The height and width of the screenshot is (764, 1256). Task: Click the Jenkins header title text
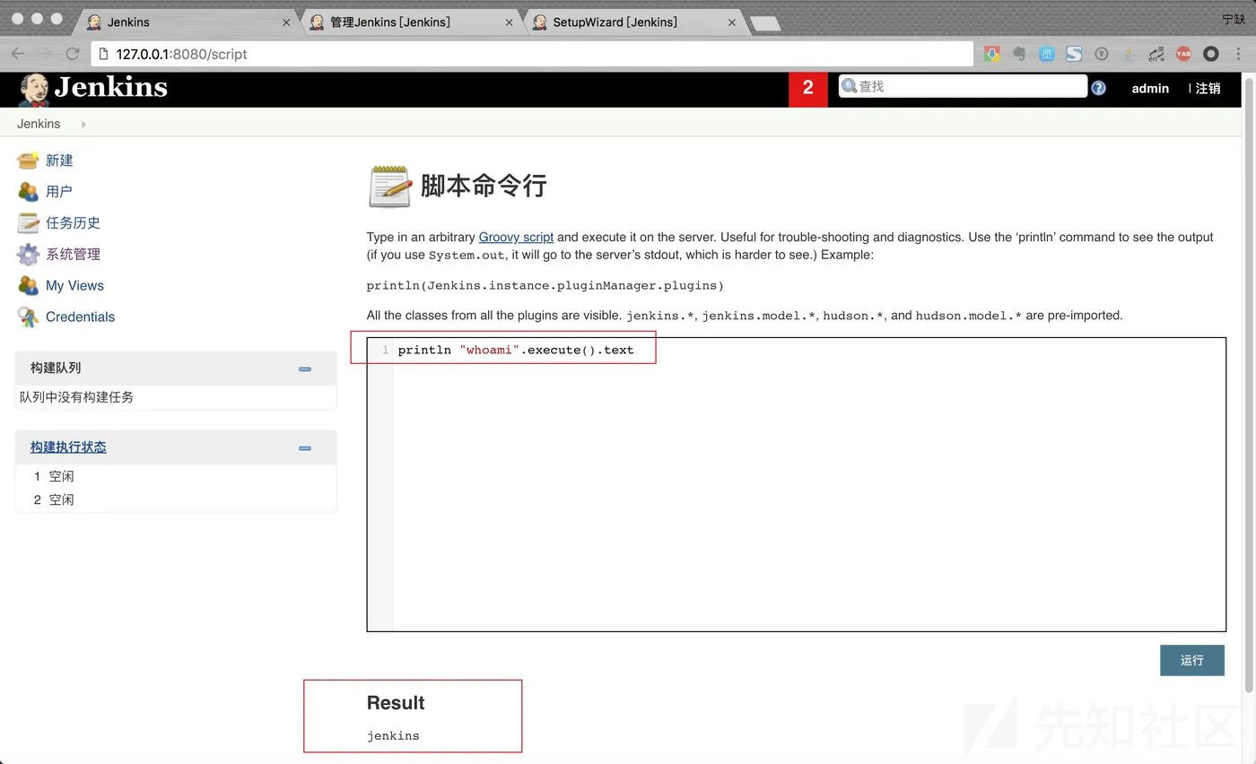click(111, 87)
